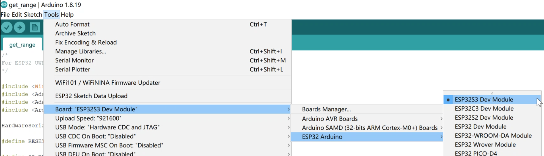Screen dimensions: 544x156
Task: Expand USB Firmware MSC On Boot submenu
Action: click(167, 145)
